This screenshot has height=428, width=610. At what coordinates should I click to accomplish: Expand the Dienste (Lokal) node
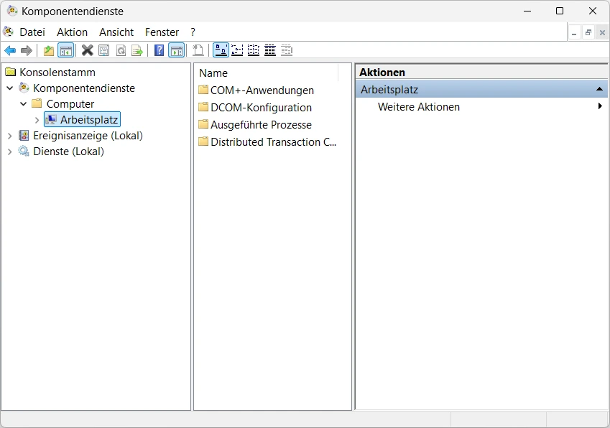[x=10, y=152]
